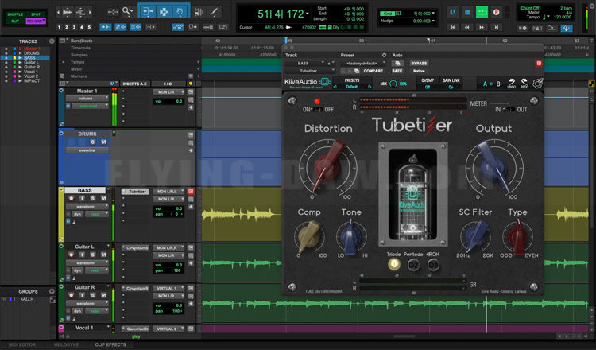Select the Pentode D2 tube mode

tap(413, 264)
